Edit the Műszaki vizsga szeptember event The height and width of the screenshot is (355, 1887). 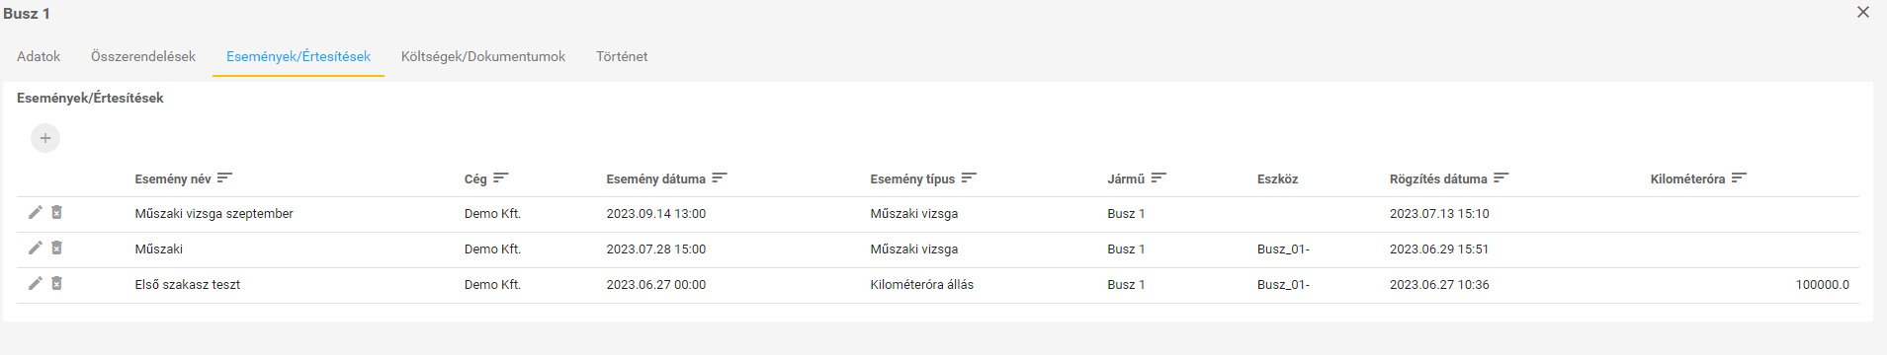(36, 213)
